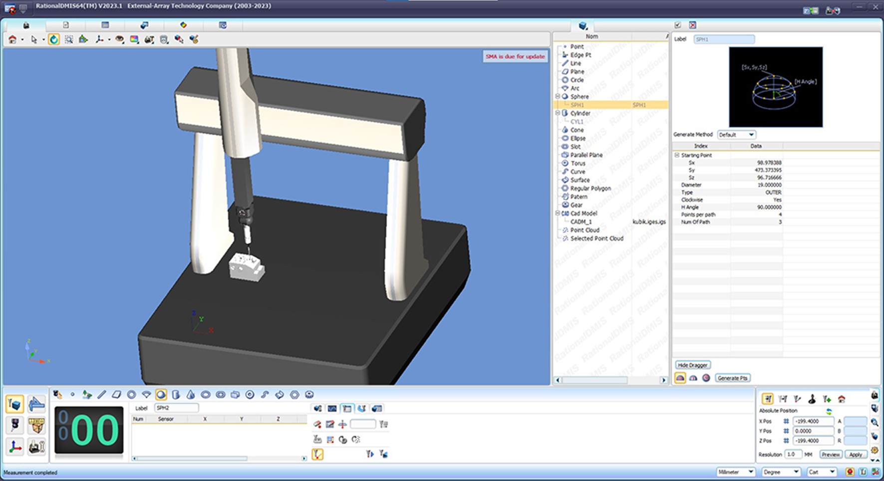The width and height of the screenshot is (884, 481).
Task: Toggle the Z Pos lock icon
Action: click(786, 441)
